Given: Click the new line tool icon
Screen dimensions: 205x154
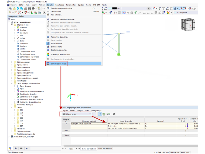Looking at the screenshot, I should (16, 13).
